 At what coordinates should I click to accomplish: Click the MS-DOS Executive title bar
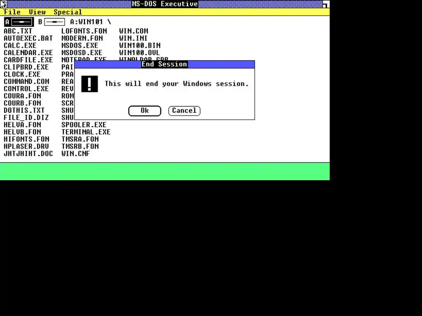pos(165,4)
